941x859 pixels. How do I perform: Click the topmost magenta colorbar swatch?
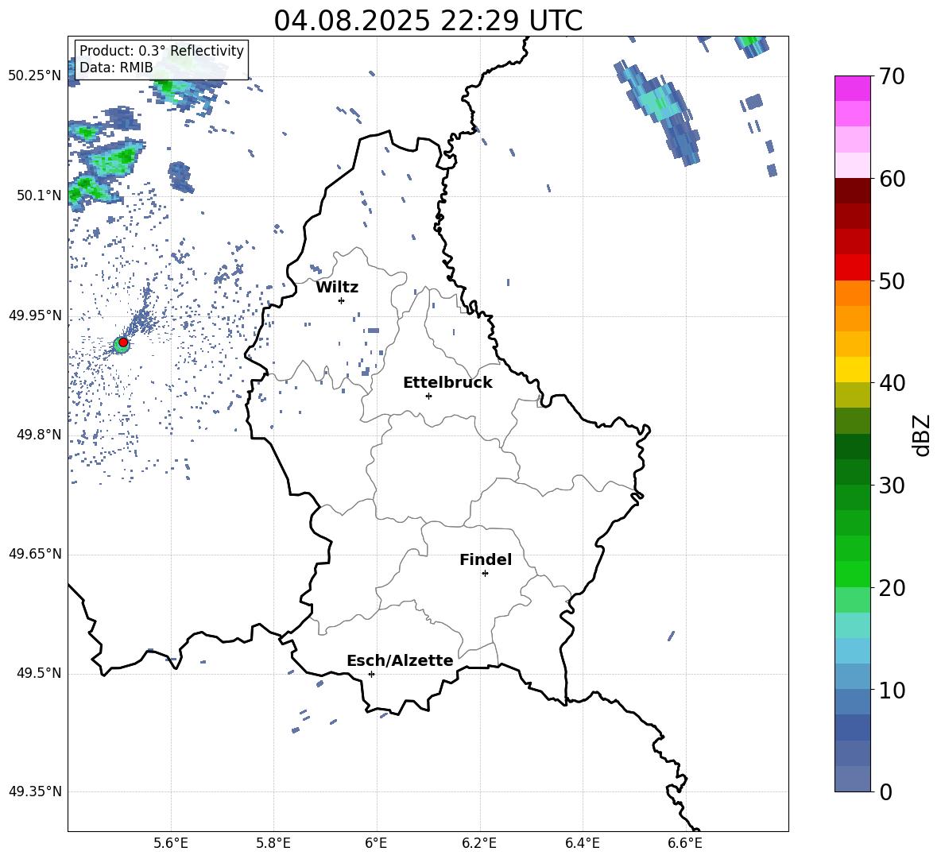point(852,88)
